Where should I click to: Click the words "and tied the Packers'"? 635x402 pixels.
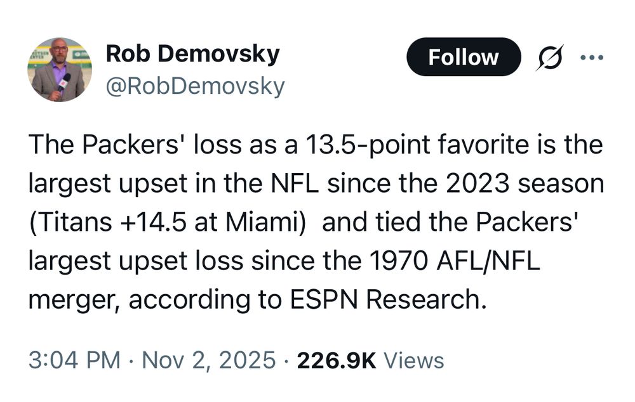pos(462,222)
